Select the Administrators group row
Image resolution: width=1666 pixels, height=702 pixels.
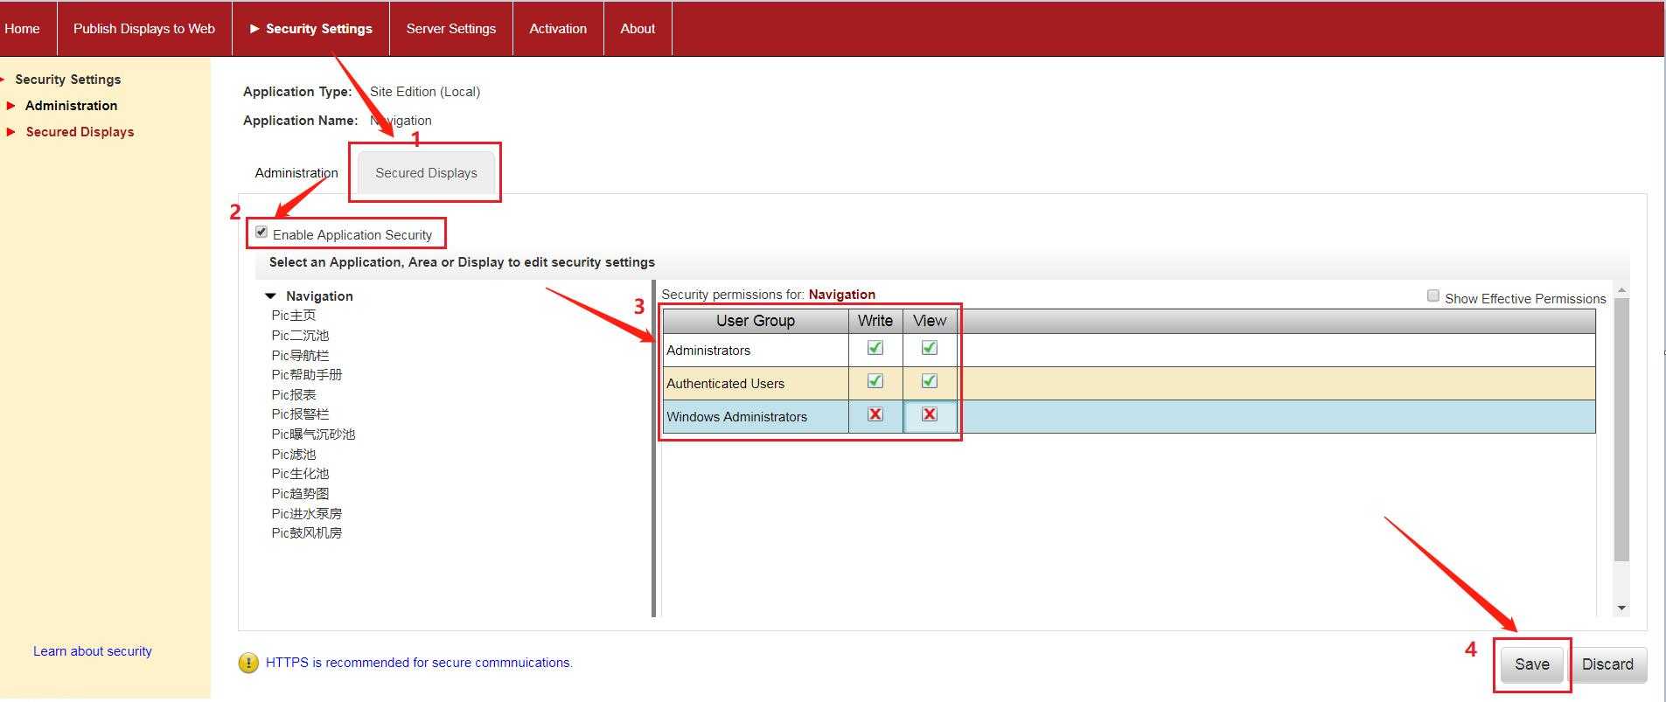[1129, 351]
